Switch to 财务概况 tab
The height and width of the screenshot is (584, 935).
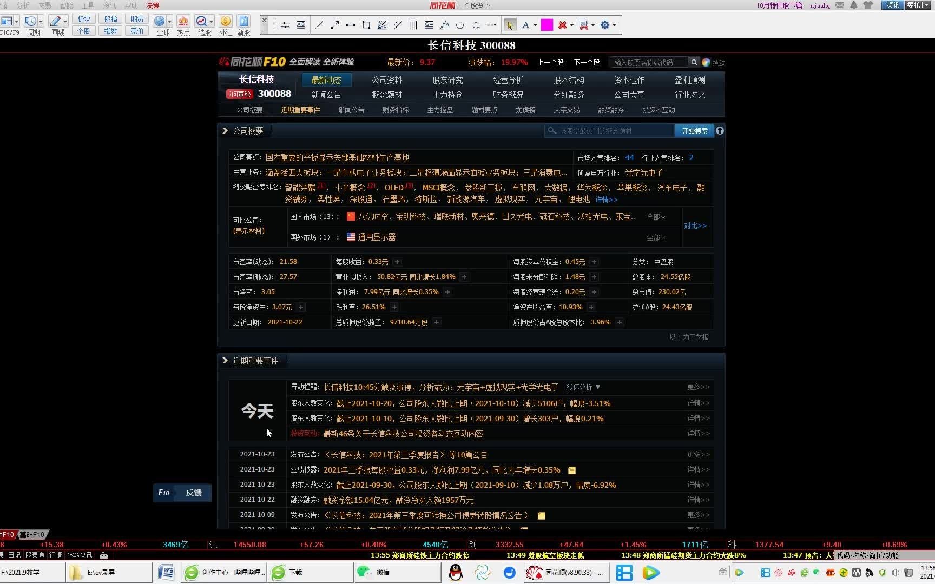(508, 95)
